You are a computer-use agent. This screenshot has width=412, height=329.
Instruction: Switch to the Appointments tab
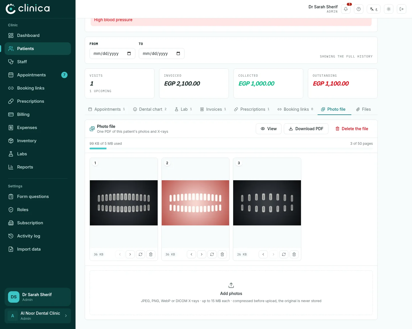107,109
